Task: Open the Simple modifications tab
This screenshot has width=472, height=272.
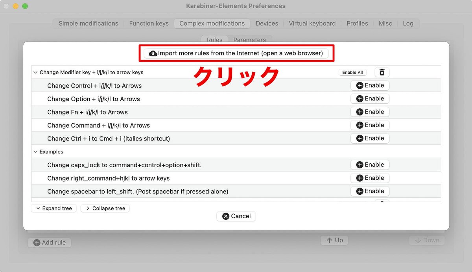Action: click(88, 23)
